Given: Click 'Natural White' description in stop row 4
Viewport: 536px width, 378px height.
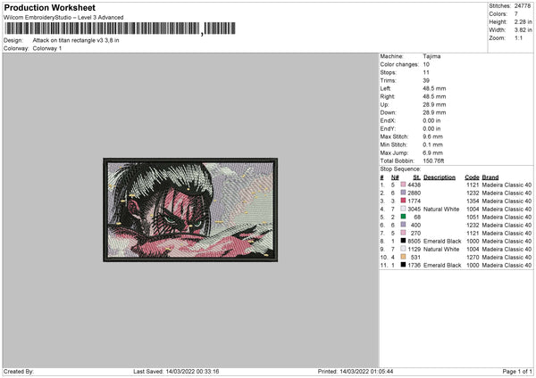Looking at the screenshot, I should [441, 210].
